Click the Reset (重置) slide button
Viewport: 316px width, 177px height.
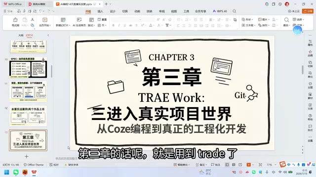pyautogui.click(x=102, y=20)
